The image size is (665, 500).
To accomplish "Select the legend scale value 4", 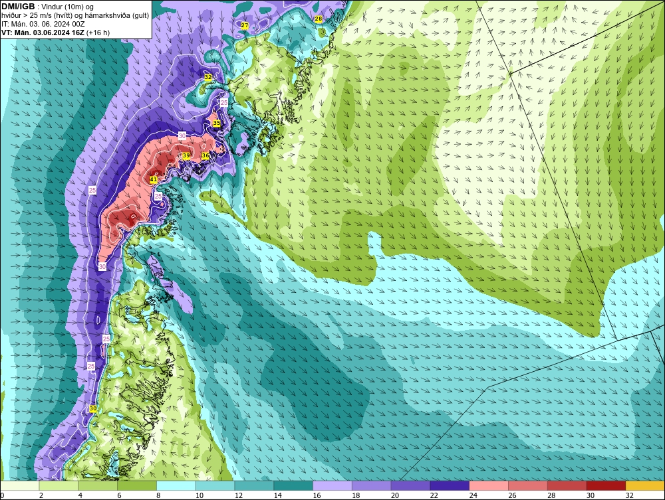I will click(x=80, y=495).
